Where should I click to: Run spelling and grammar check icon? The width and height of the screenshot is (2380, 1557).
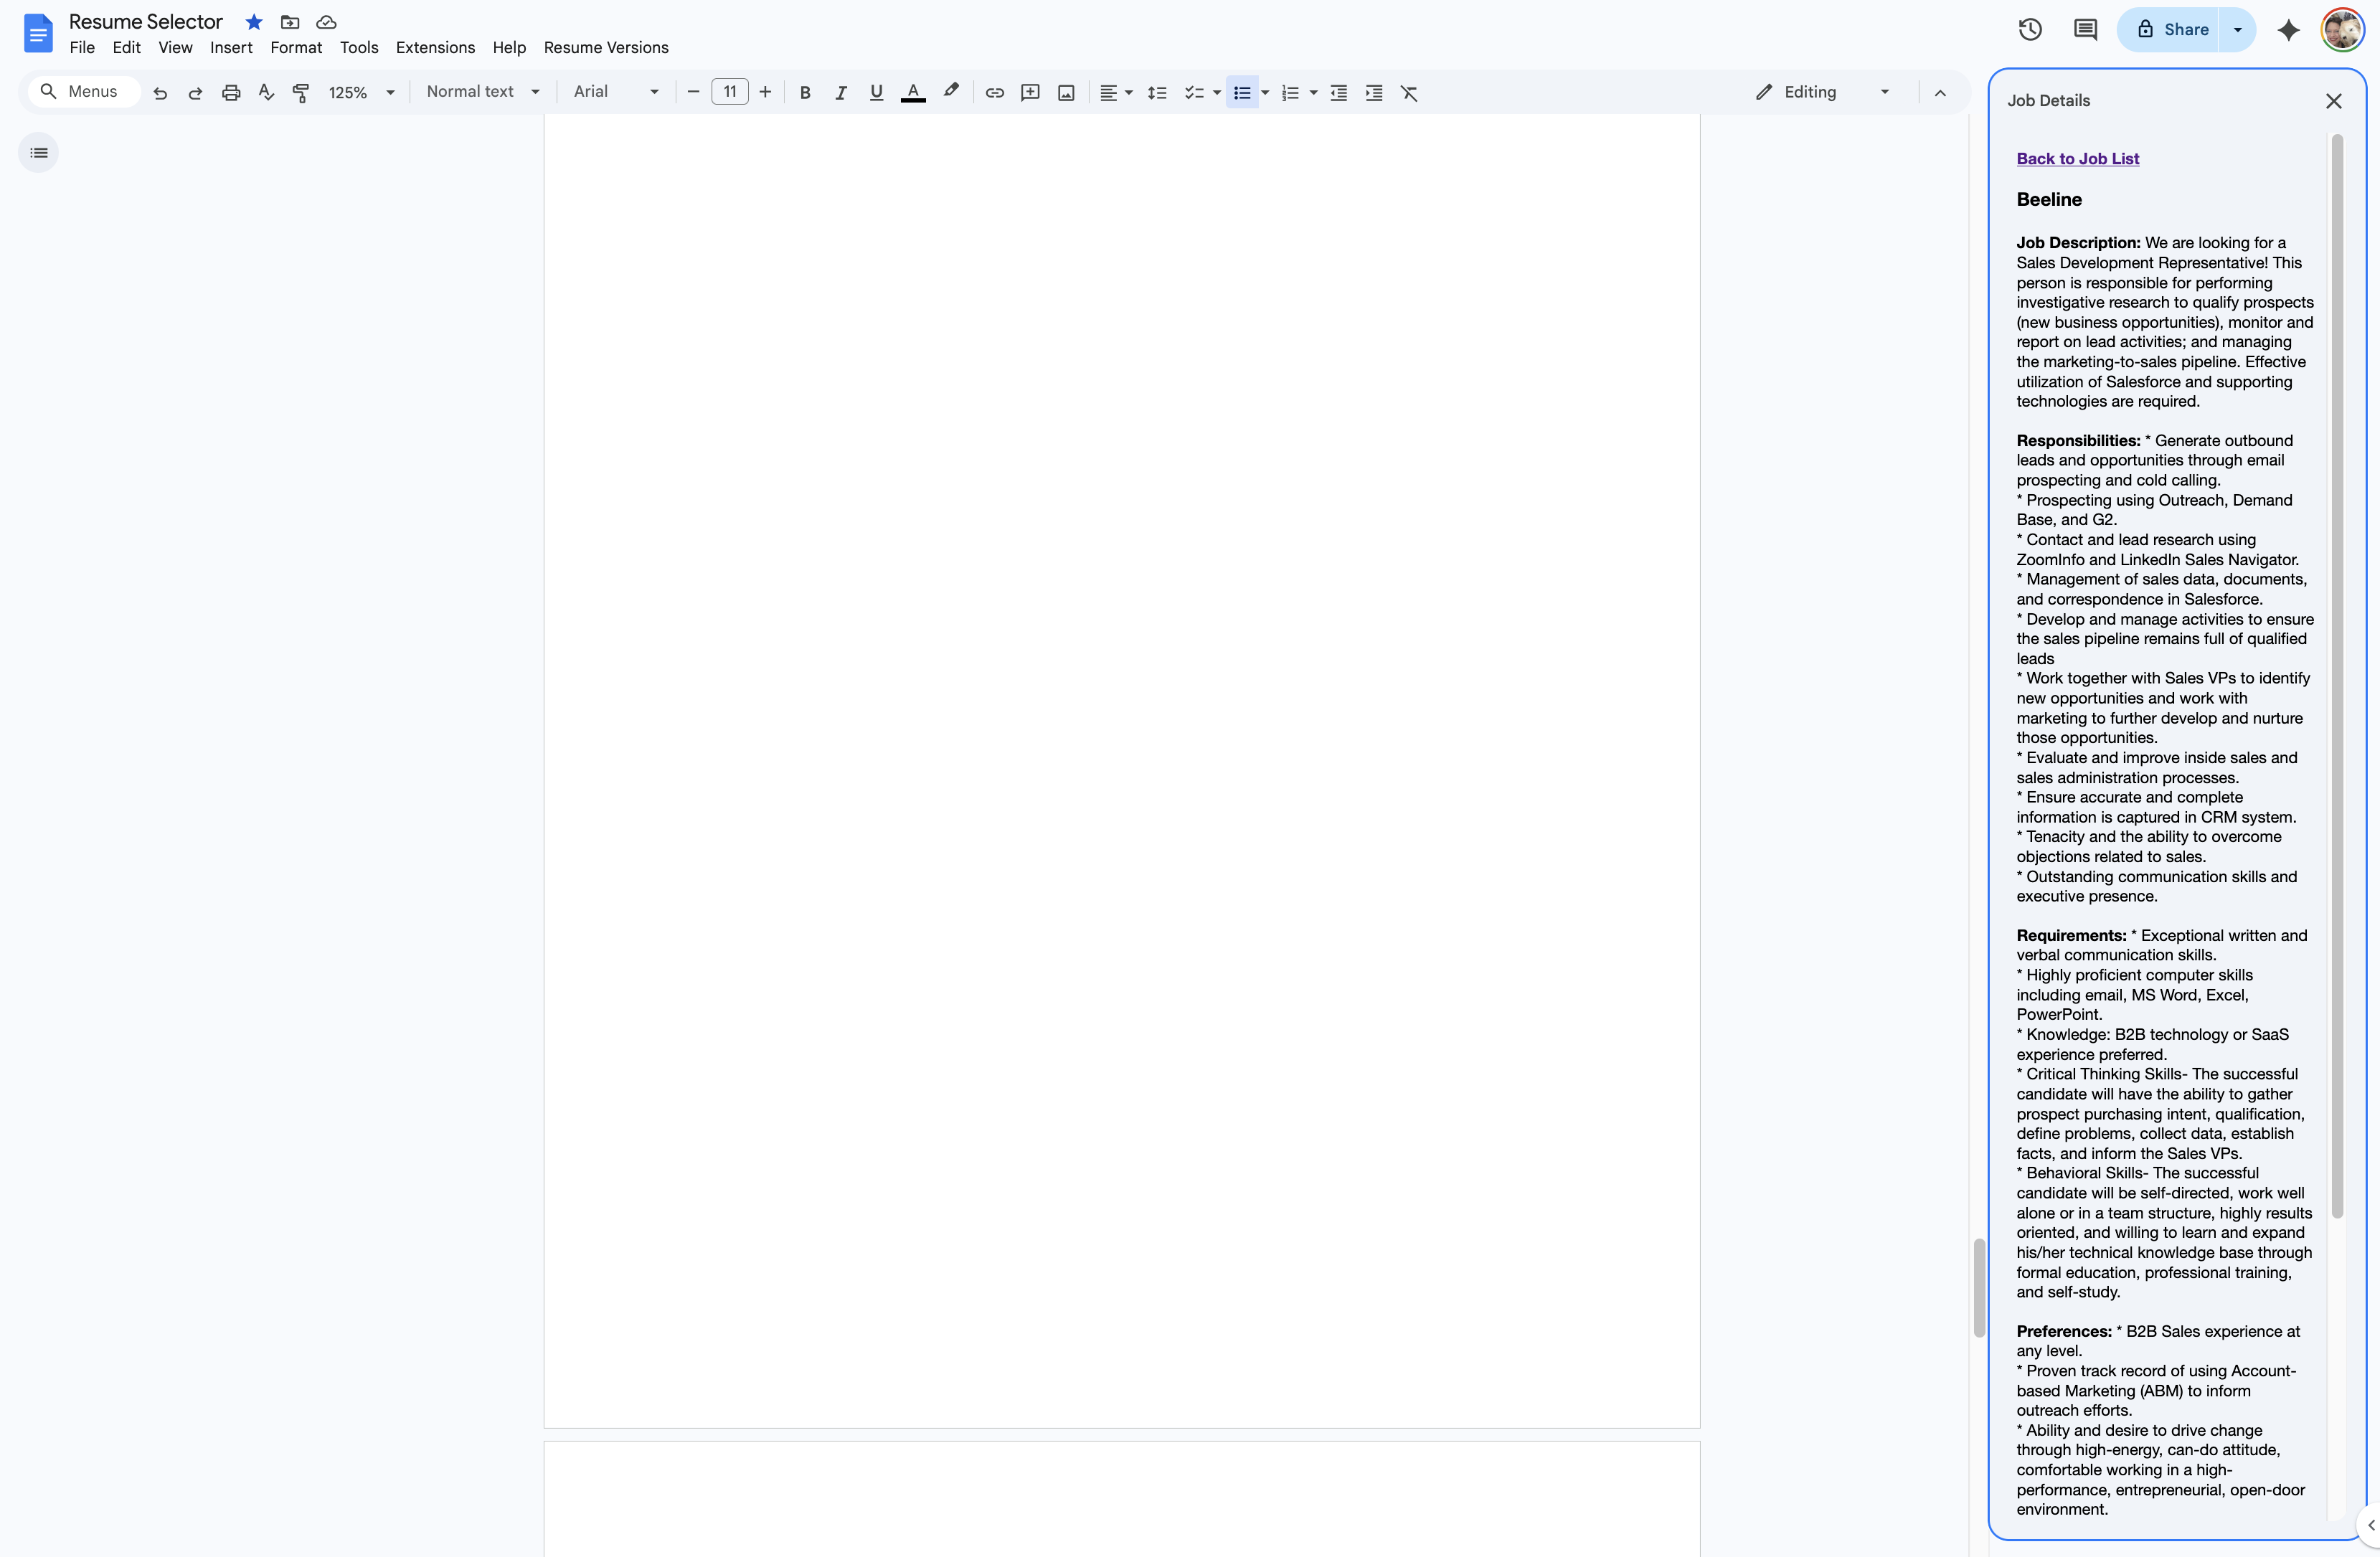(266, 93)
